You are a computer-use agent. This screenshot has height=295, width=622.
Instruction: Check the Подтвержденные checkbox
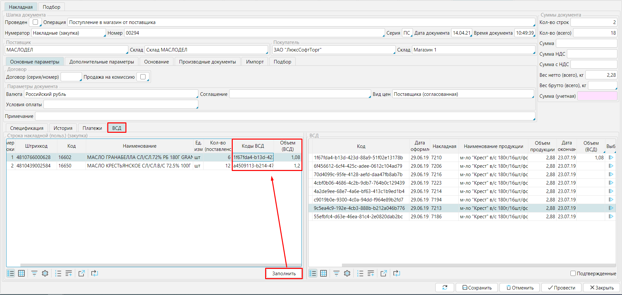coord(573,274)
